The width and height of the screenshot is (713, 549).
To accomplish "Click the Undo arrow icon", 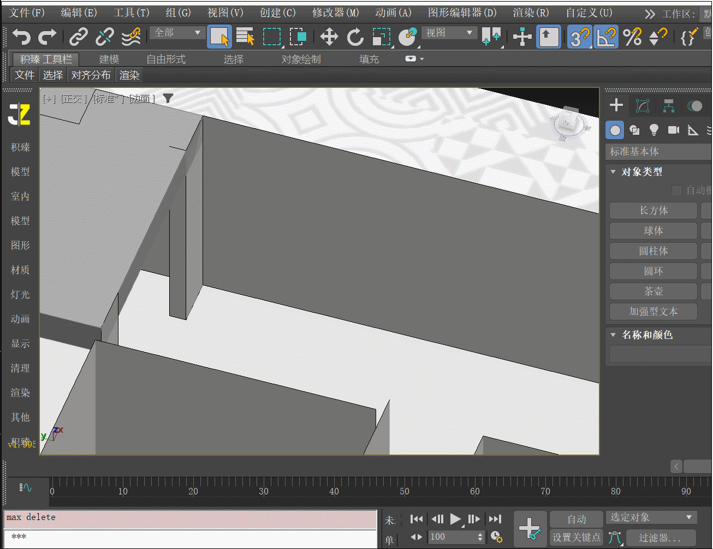I will click(21, 37).
